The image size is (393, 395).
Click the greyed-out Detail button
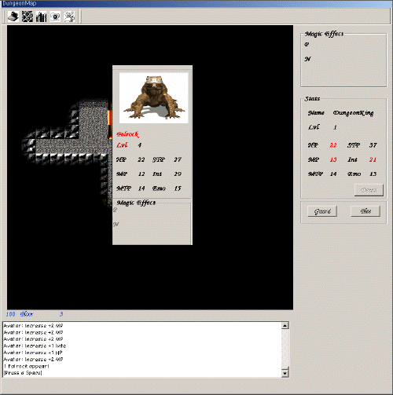[369, 190]
